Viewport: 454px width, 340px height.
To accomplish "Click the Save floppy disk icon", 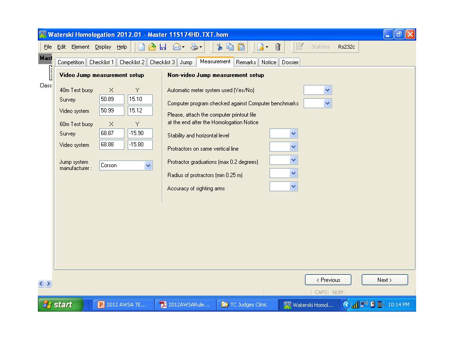I will tap(163, 47).
